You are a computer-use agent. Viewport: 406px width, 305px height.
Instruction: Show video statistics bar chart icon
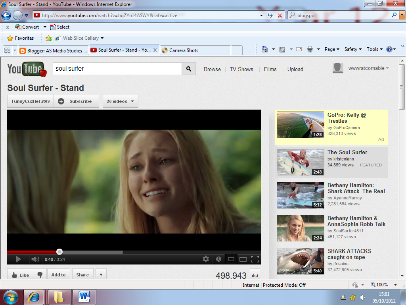tap(255, 275)
